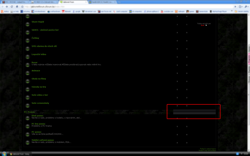
Task: Click the browser back arrow button
Action: [2, 7]
